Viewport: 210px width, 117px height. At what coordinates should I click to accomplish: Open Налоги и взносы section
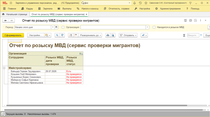coord(88,9)
